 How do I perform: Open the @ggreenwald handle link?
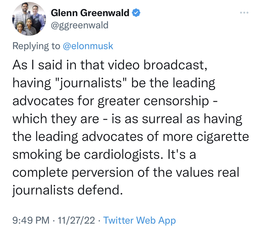[x=80, y=25]
